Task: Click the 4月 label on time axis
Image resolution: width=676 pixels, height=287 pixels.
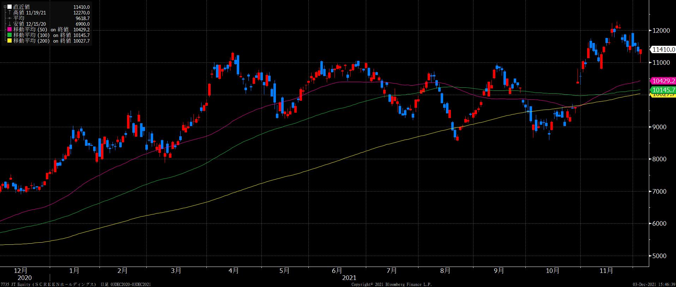Action: pos(234,270)
